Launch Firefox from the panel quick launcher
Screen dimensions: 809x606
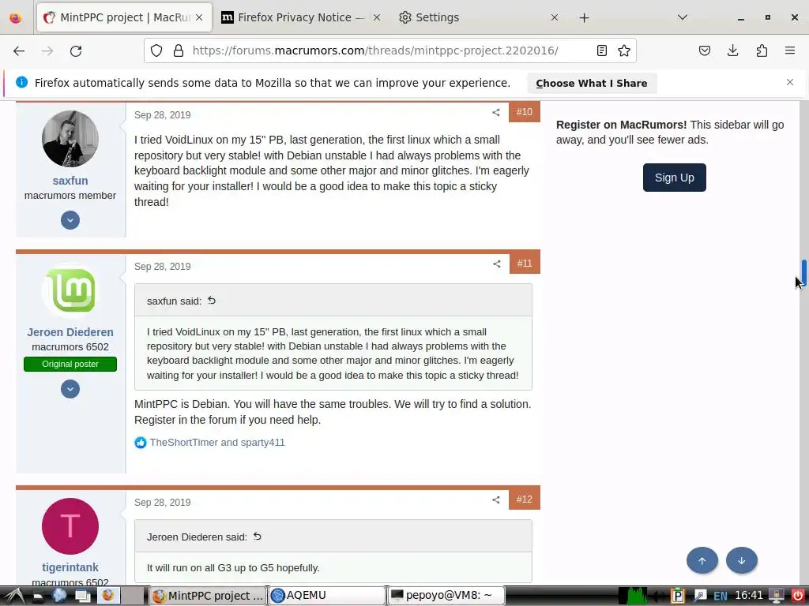107,596
